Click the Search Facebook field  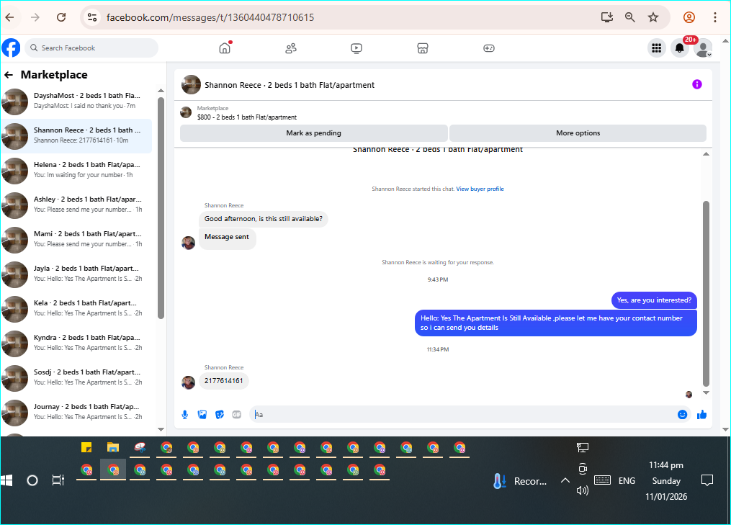(91, 48)
